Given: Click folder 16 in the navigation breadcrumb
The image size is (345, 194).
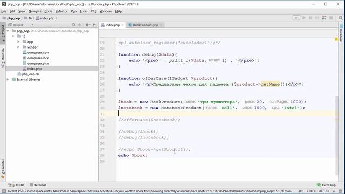Looking at the screenshot, I should (x=28, y=18).
